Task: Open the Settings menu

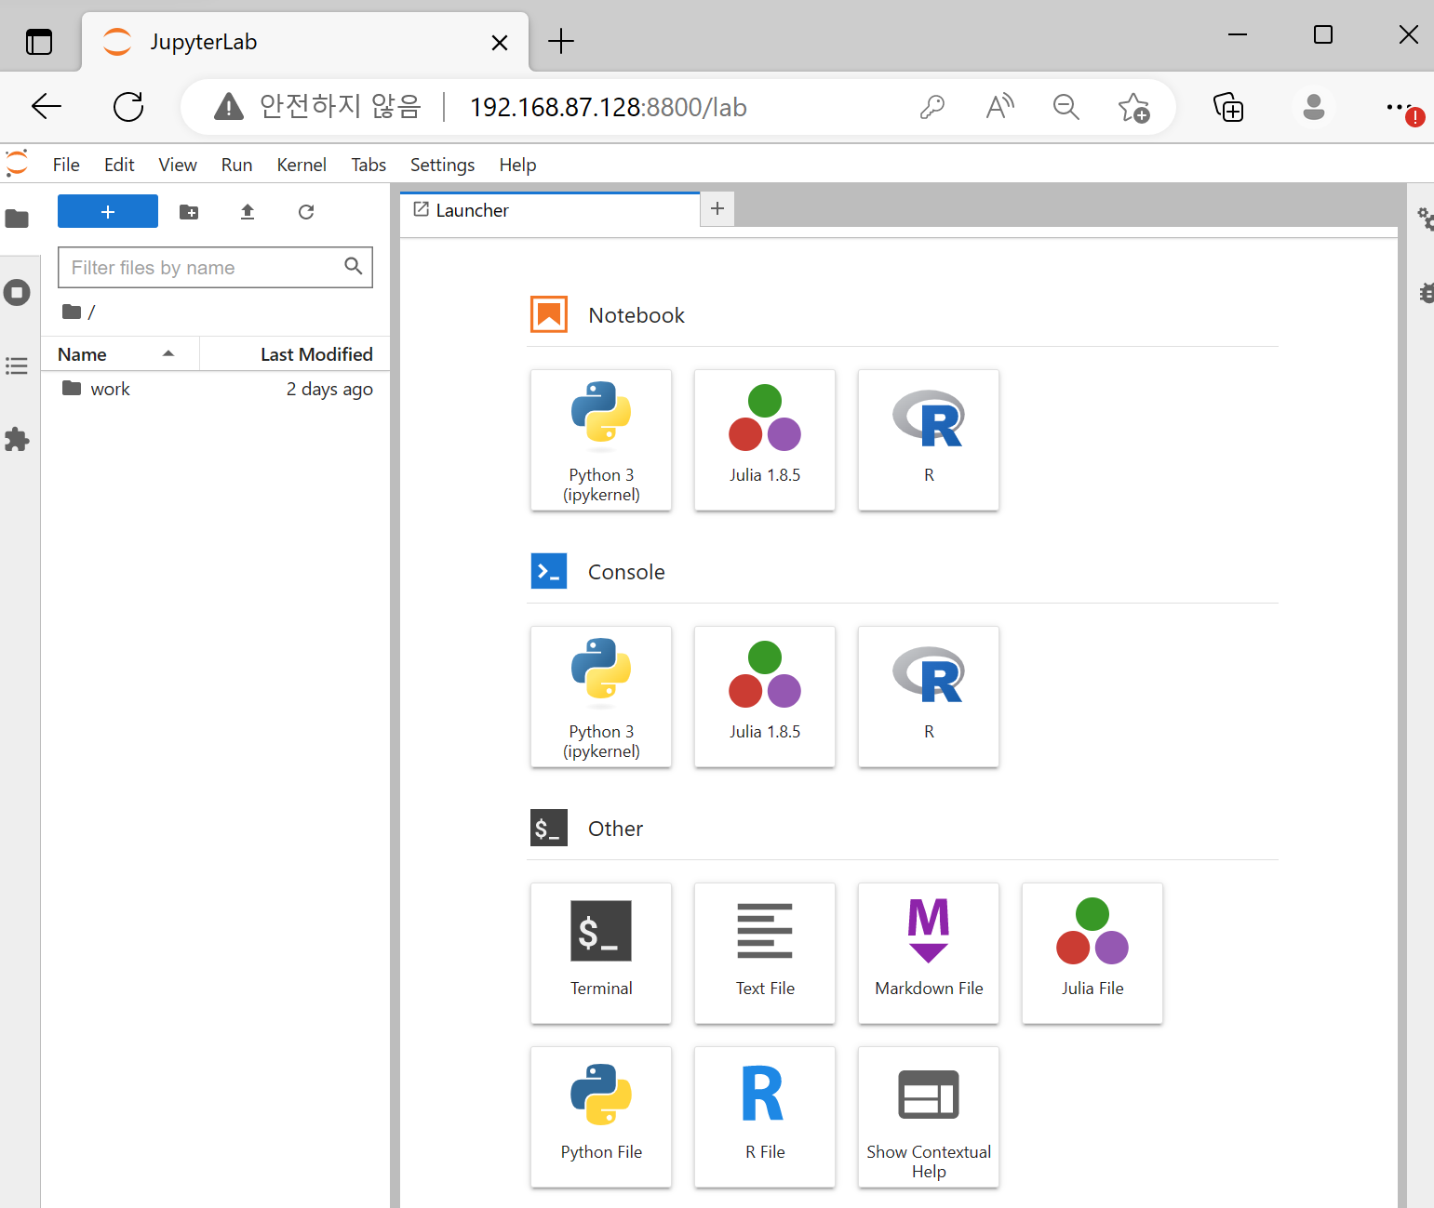Action: pos(442,165)
